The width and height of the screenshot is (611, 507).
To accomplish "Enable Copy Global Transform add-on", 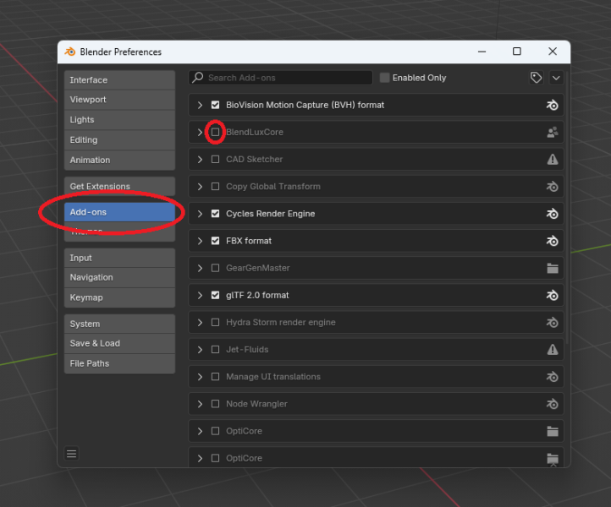I will [215, 187].
